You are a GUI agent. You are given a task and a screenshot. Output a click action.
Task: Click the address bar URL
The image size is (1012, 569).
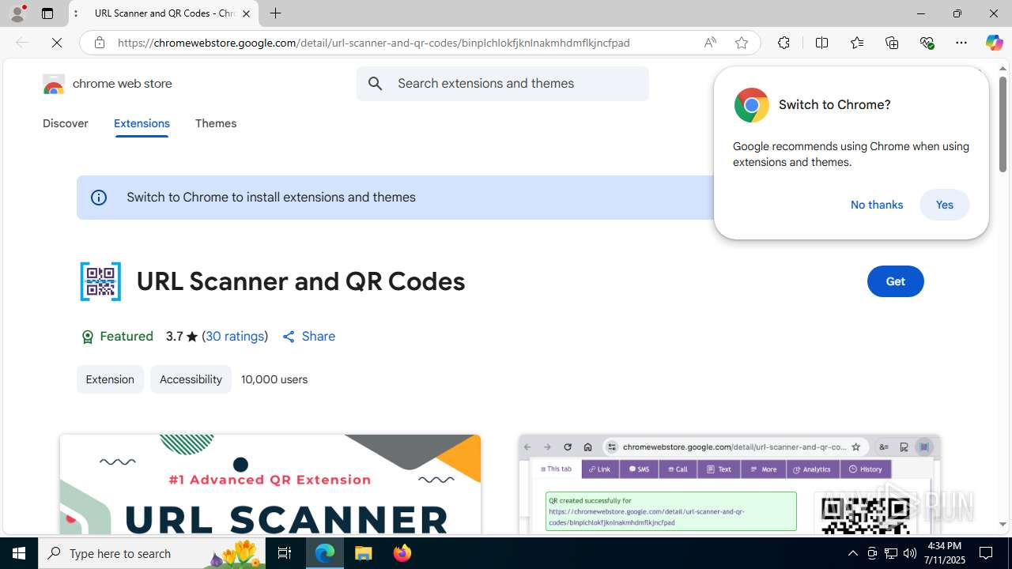(373, 43)
